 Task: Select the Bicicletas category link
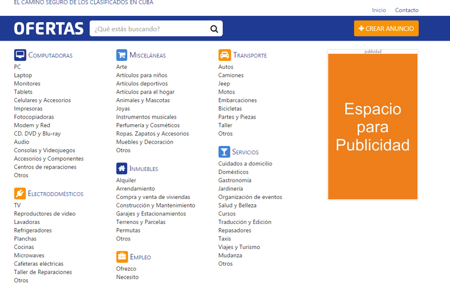click(230, 108)
